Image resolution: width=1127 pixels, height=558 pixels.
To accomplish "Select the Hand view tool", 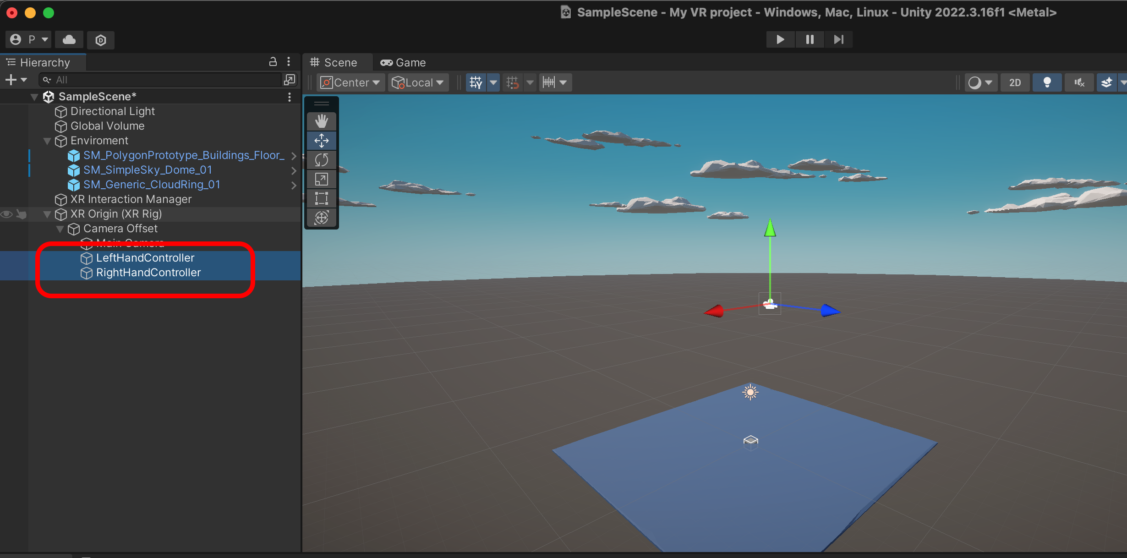I will coord(322,121).
